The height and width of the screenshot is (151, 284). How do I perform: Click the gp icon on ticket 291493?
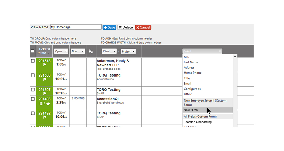click(42, 103)
